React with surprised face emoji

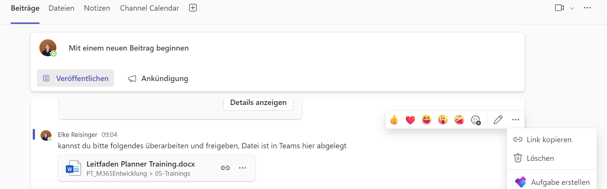(x=443, y=120)
